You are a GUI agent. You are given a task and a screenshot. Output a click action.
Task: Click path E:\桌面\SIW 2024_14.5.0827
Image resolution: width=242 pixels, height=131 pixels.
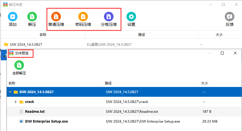tap(109, 44)
